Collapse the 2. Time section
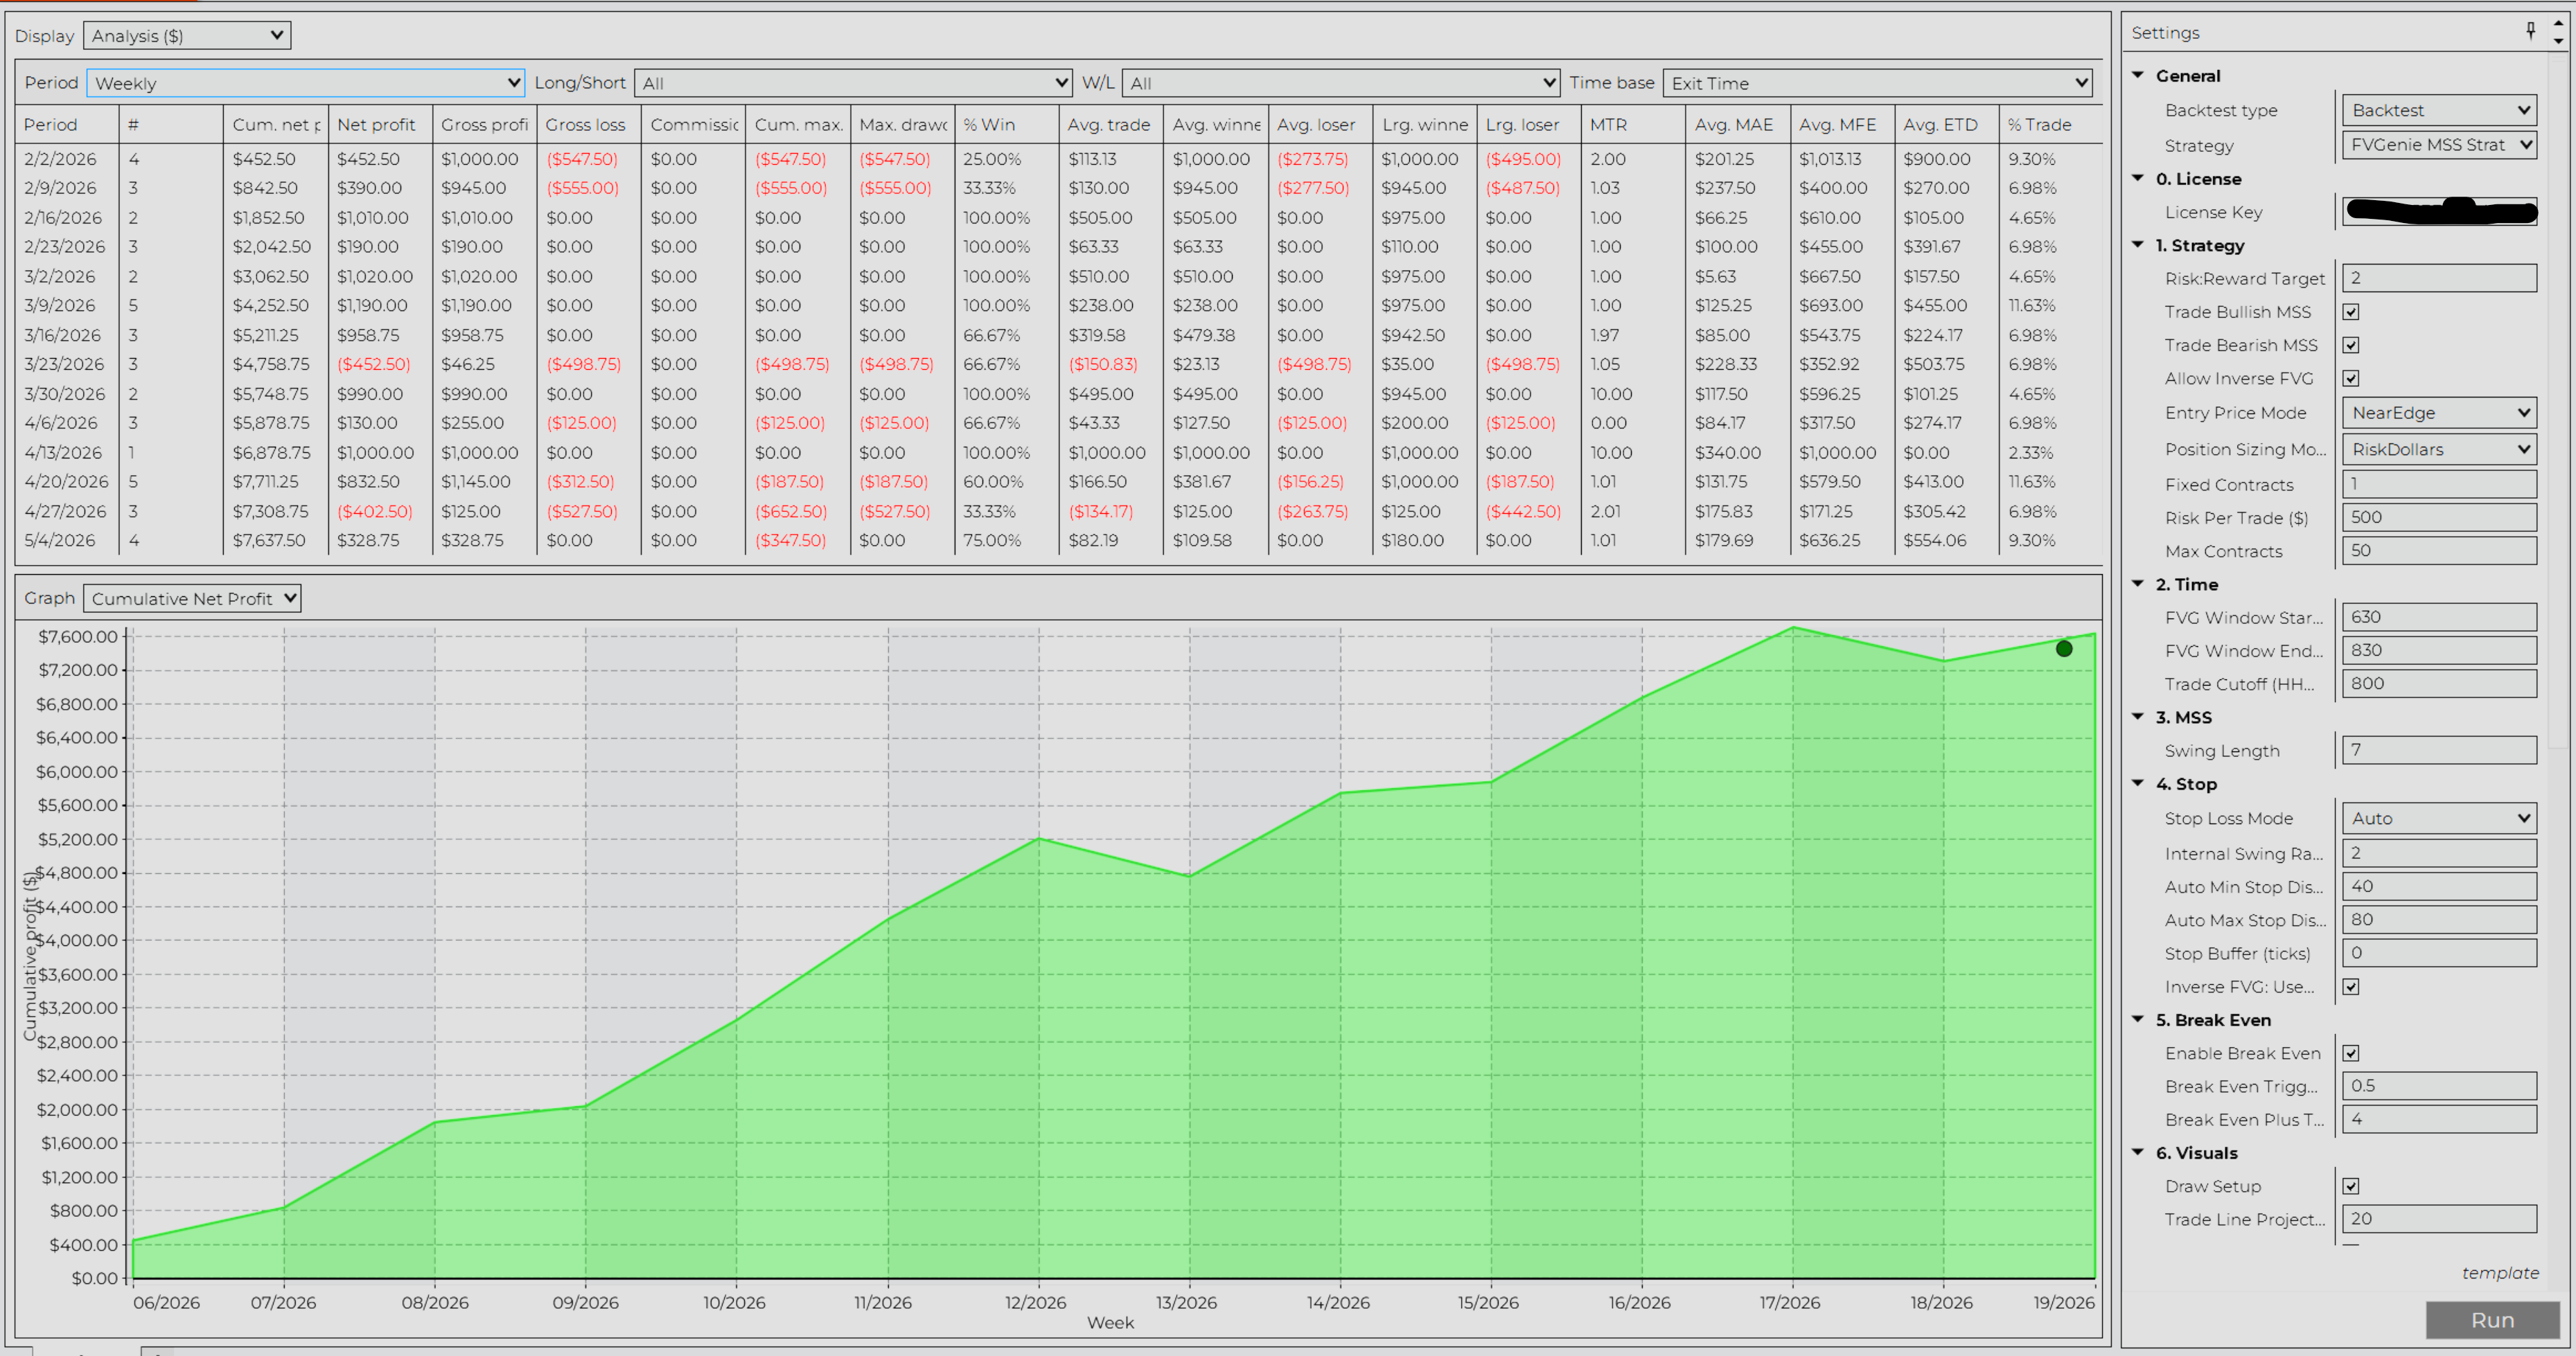The width and height of the screenshot is (2576, 1356). click(2138, 584)
